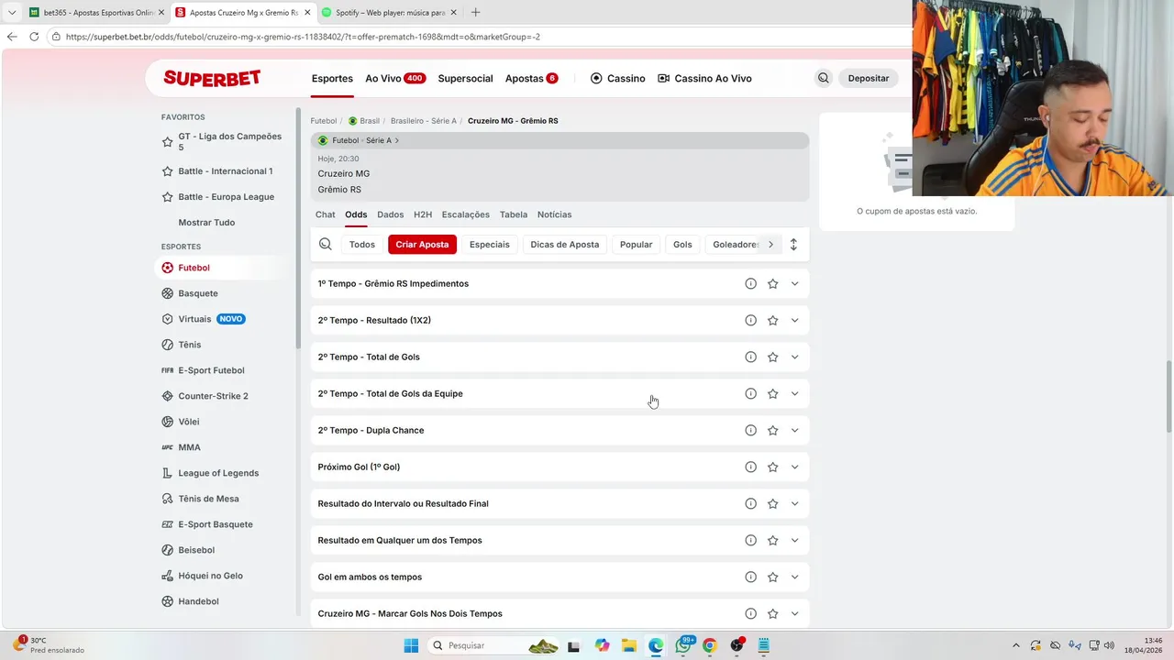Click the Depositar button

869,78
